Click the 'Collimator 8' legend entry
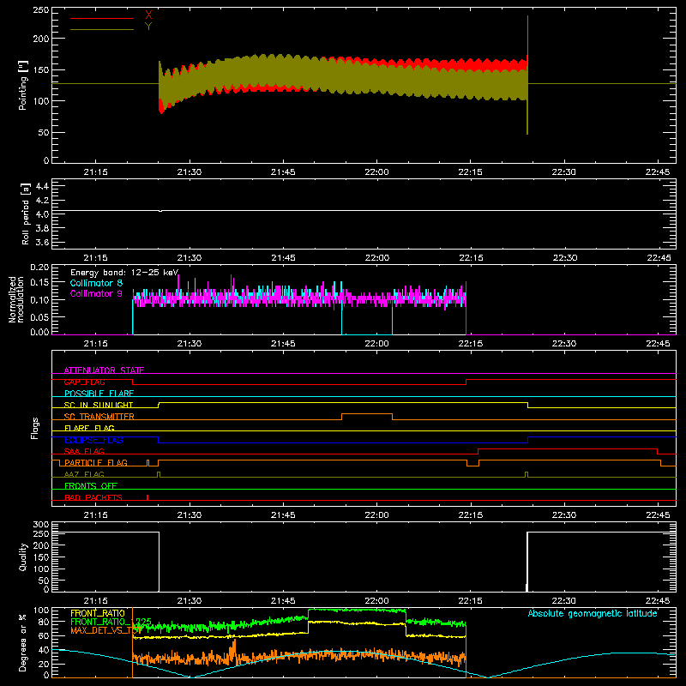 [x=96, y=283]
